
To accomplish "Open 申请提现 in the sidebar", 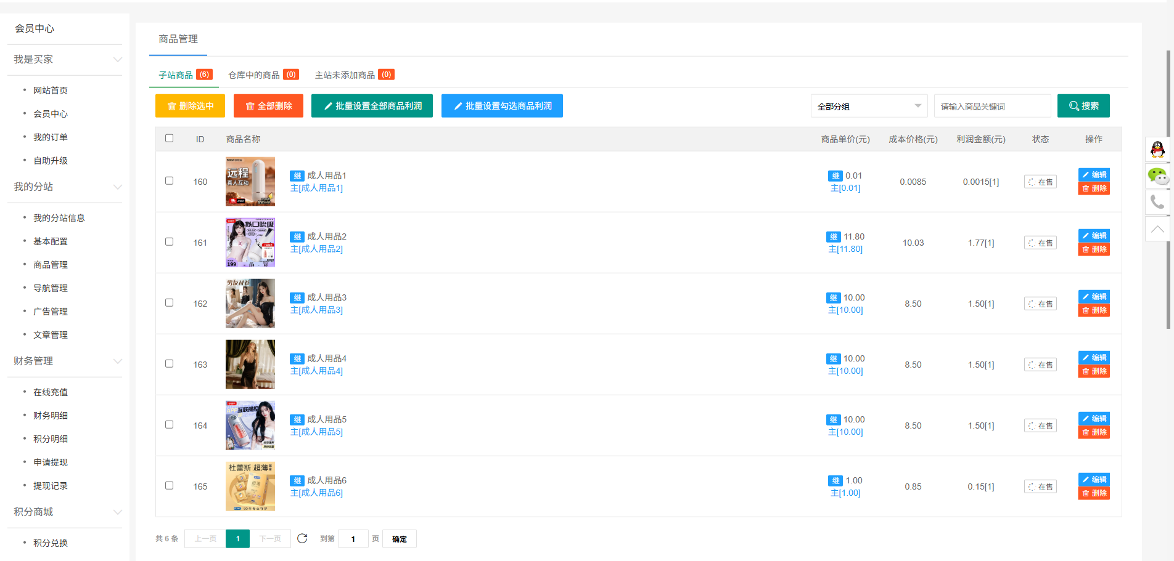I will coord(51,462).
